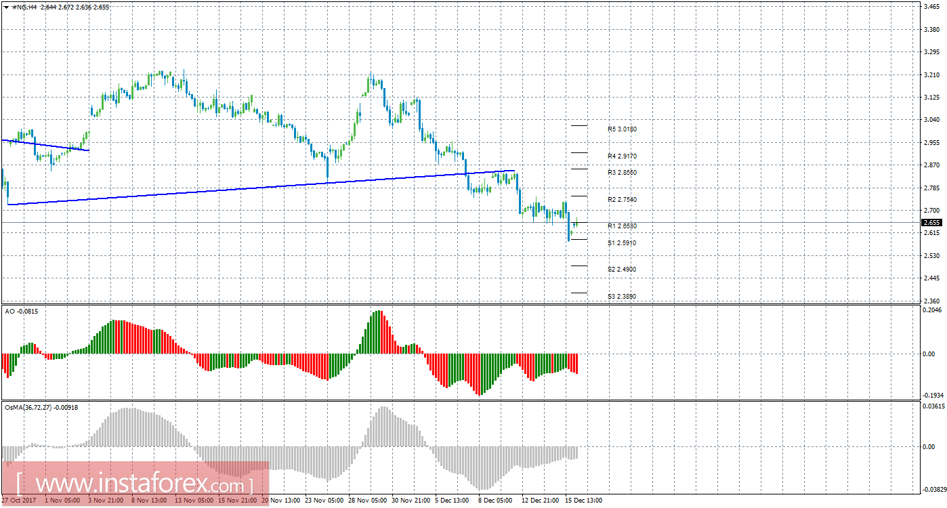This screenshot has width=947, height=508.
Task: Click the OsMA(36,72,27) indicator label
Action: click(41, 407)
